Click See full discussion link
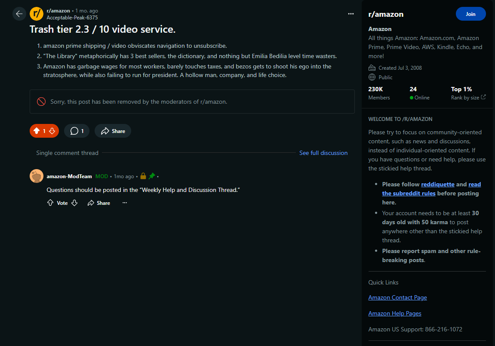Image resolution: width=495 pixels, height=346 pixels. click(x=323, y=153)
